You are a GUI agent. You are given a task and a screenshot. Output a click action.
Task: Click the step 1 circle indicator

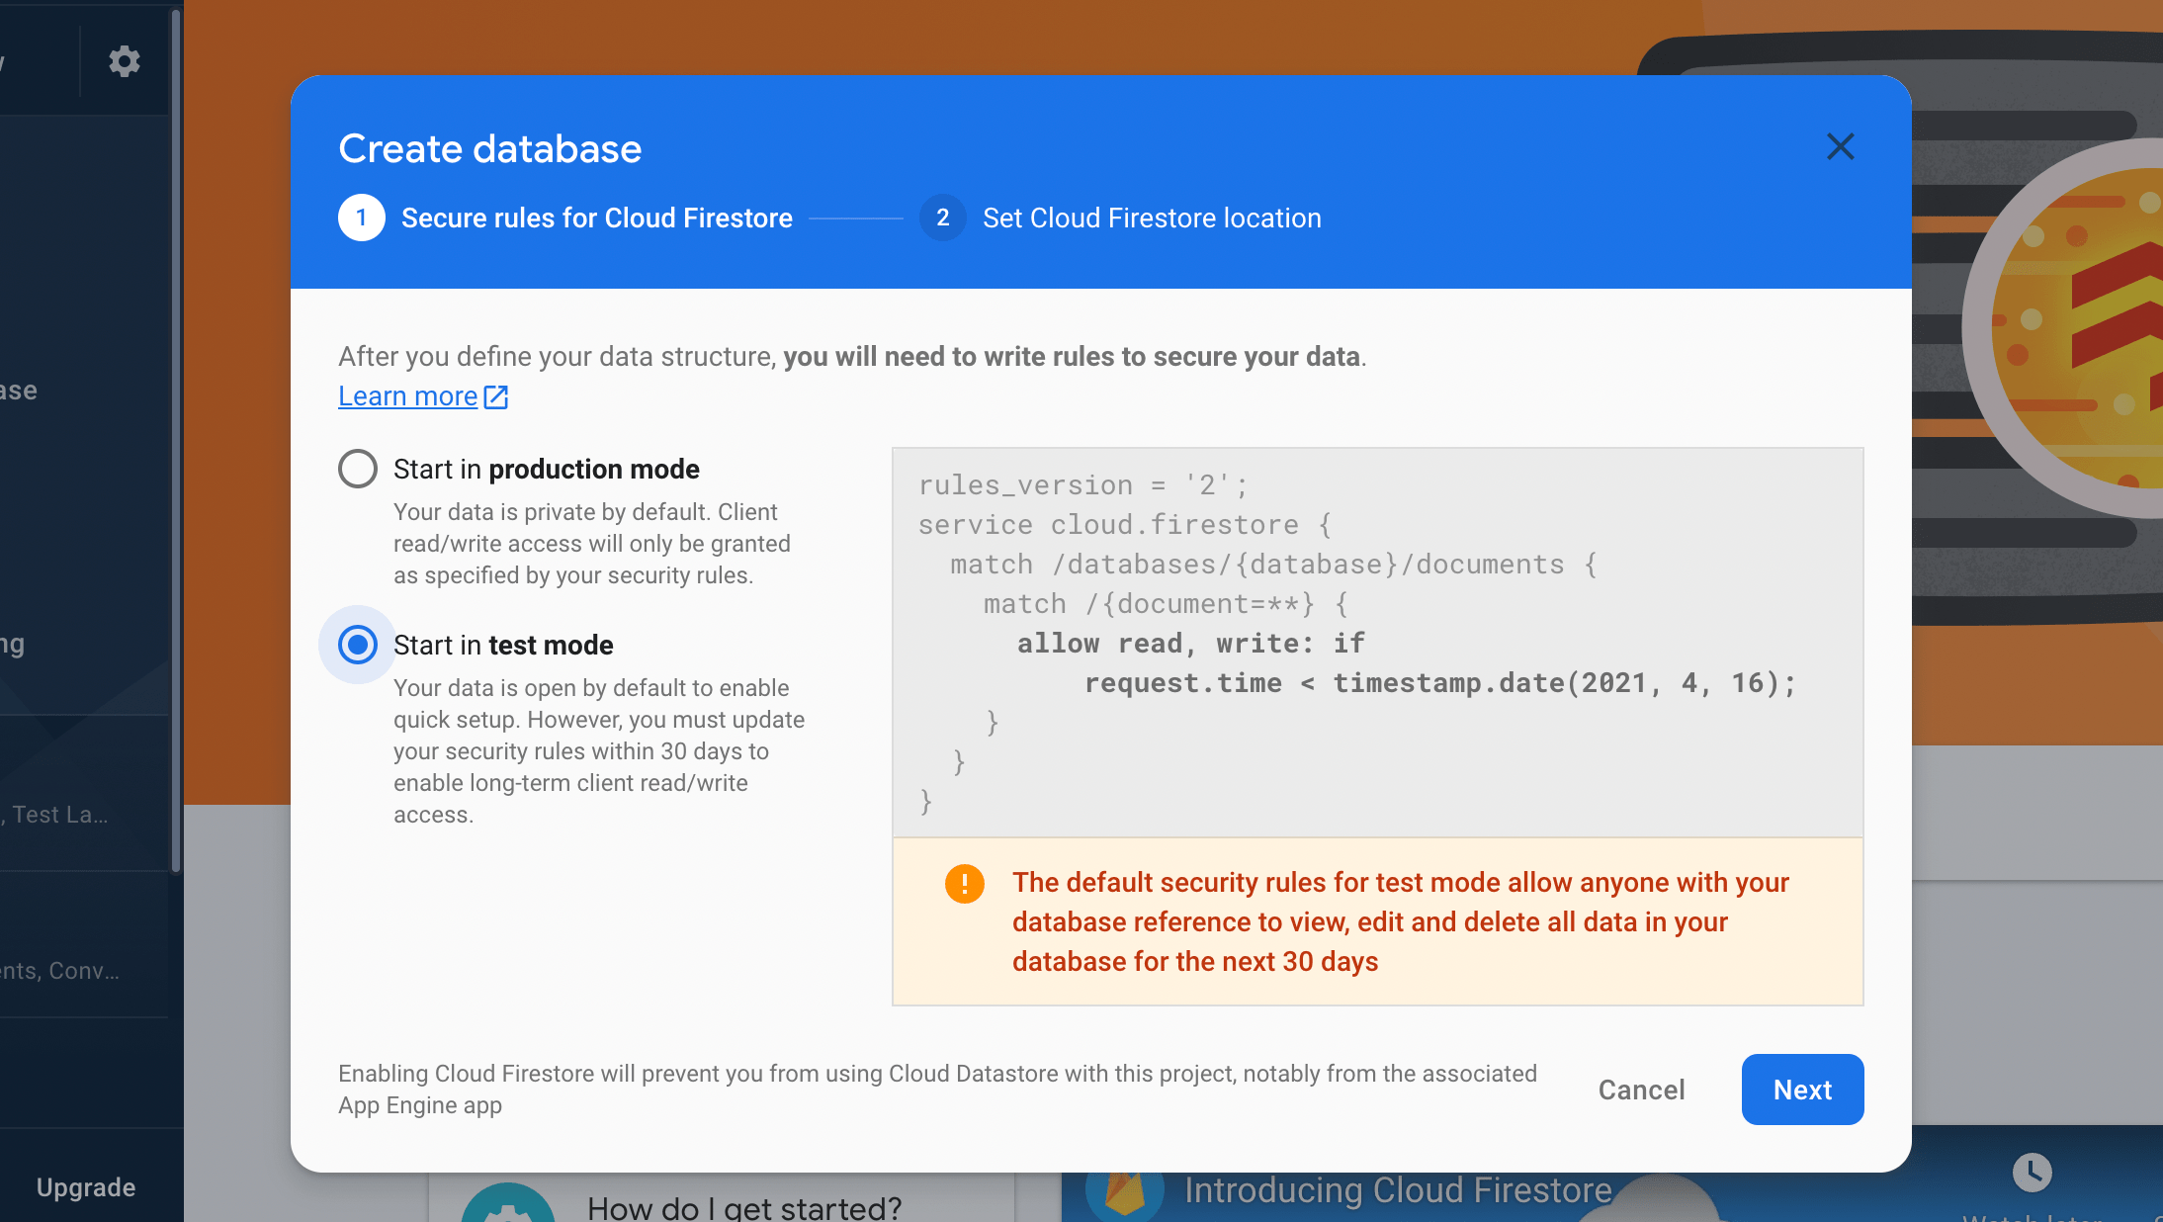(361, 218)
